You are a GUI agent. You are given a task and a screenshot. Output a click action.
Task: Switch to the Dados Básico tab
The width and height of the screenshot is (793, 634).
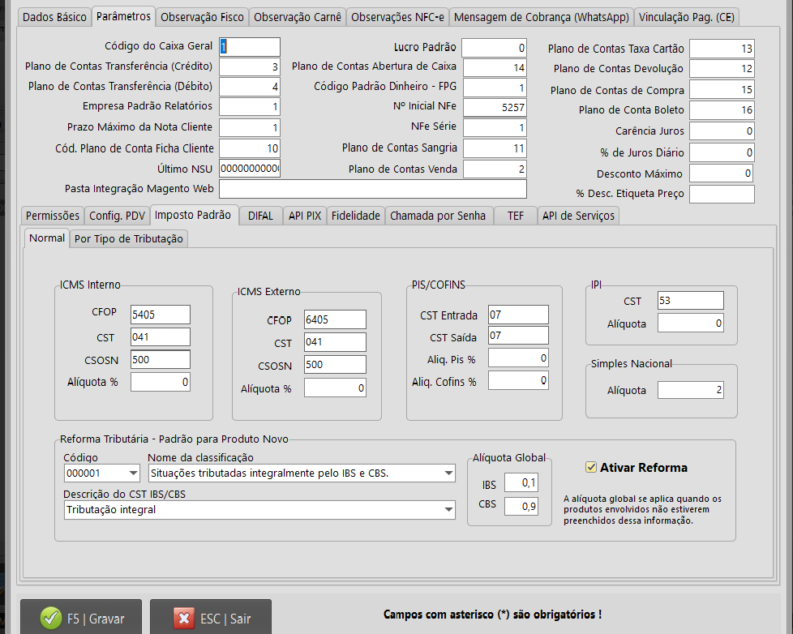[54, 17]
